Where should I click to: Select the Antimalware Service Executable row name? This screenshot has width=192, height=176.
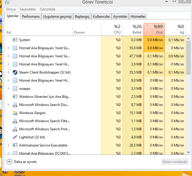[x=43, y=145]
